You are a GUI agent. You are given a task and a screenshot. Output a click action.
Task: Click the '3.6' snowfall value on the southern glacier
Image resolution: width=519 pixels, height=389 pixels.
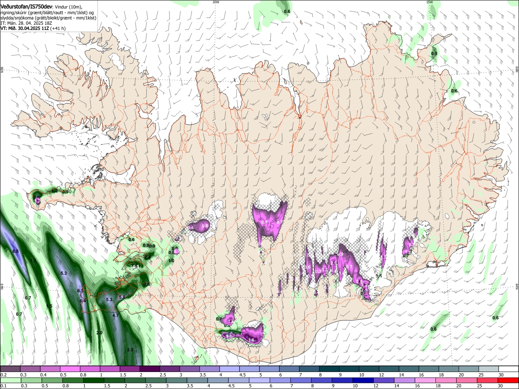click(251, 340)
